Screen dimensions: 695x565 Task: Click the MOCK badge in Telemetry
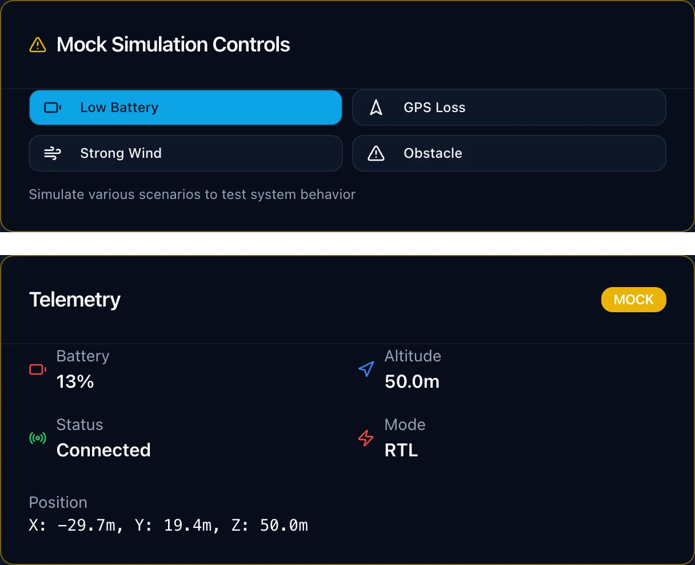[x=633, y=300]
